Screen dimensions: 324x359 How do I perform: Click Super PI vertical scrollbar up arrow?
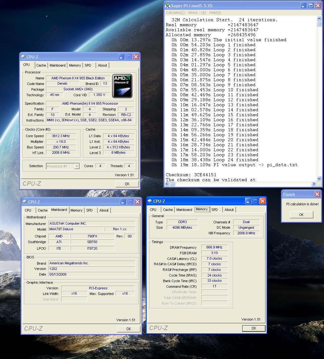coord(319,18)
